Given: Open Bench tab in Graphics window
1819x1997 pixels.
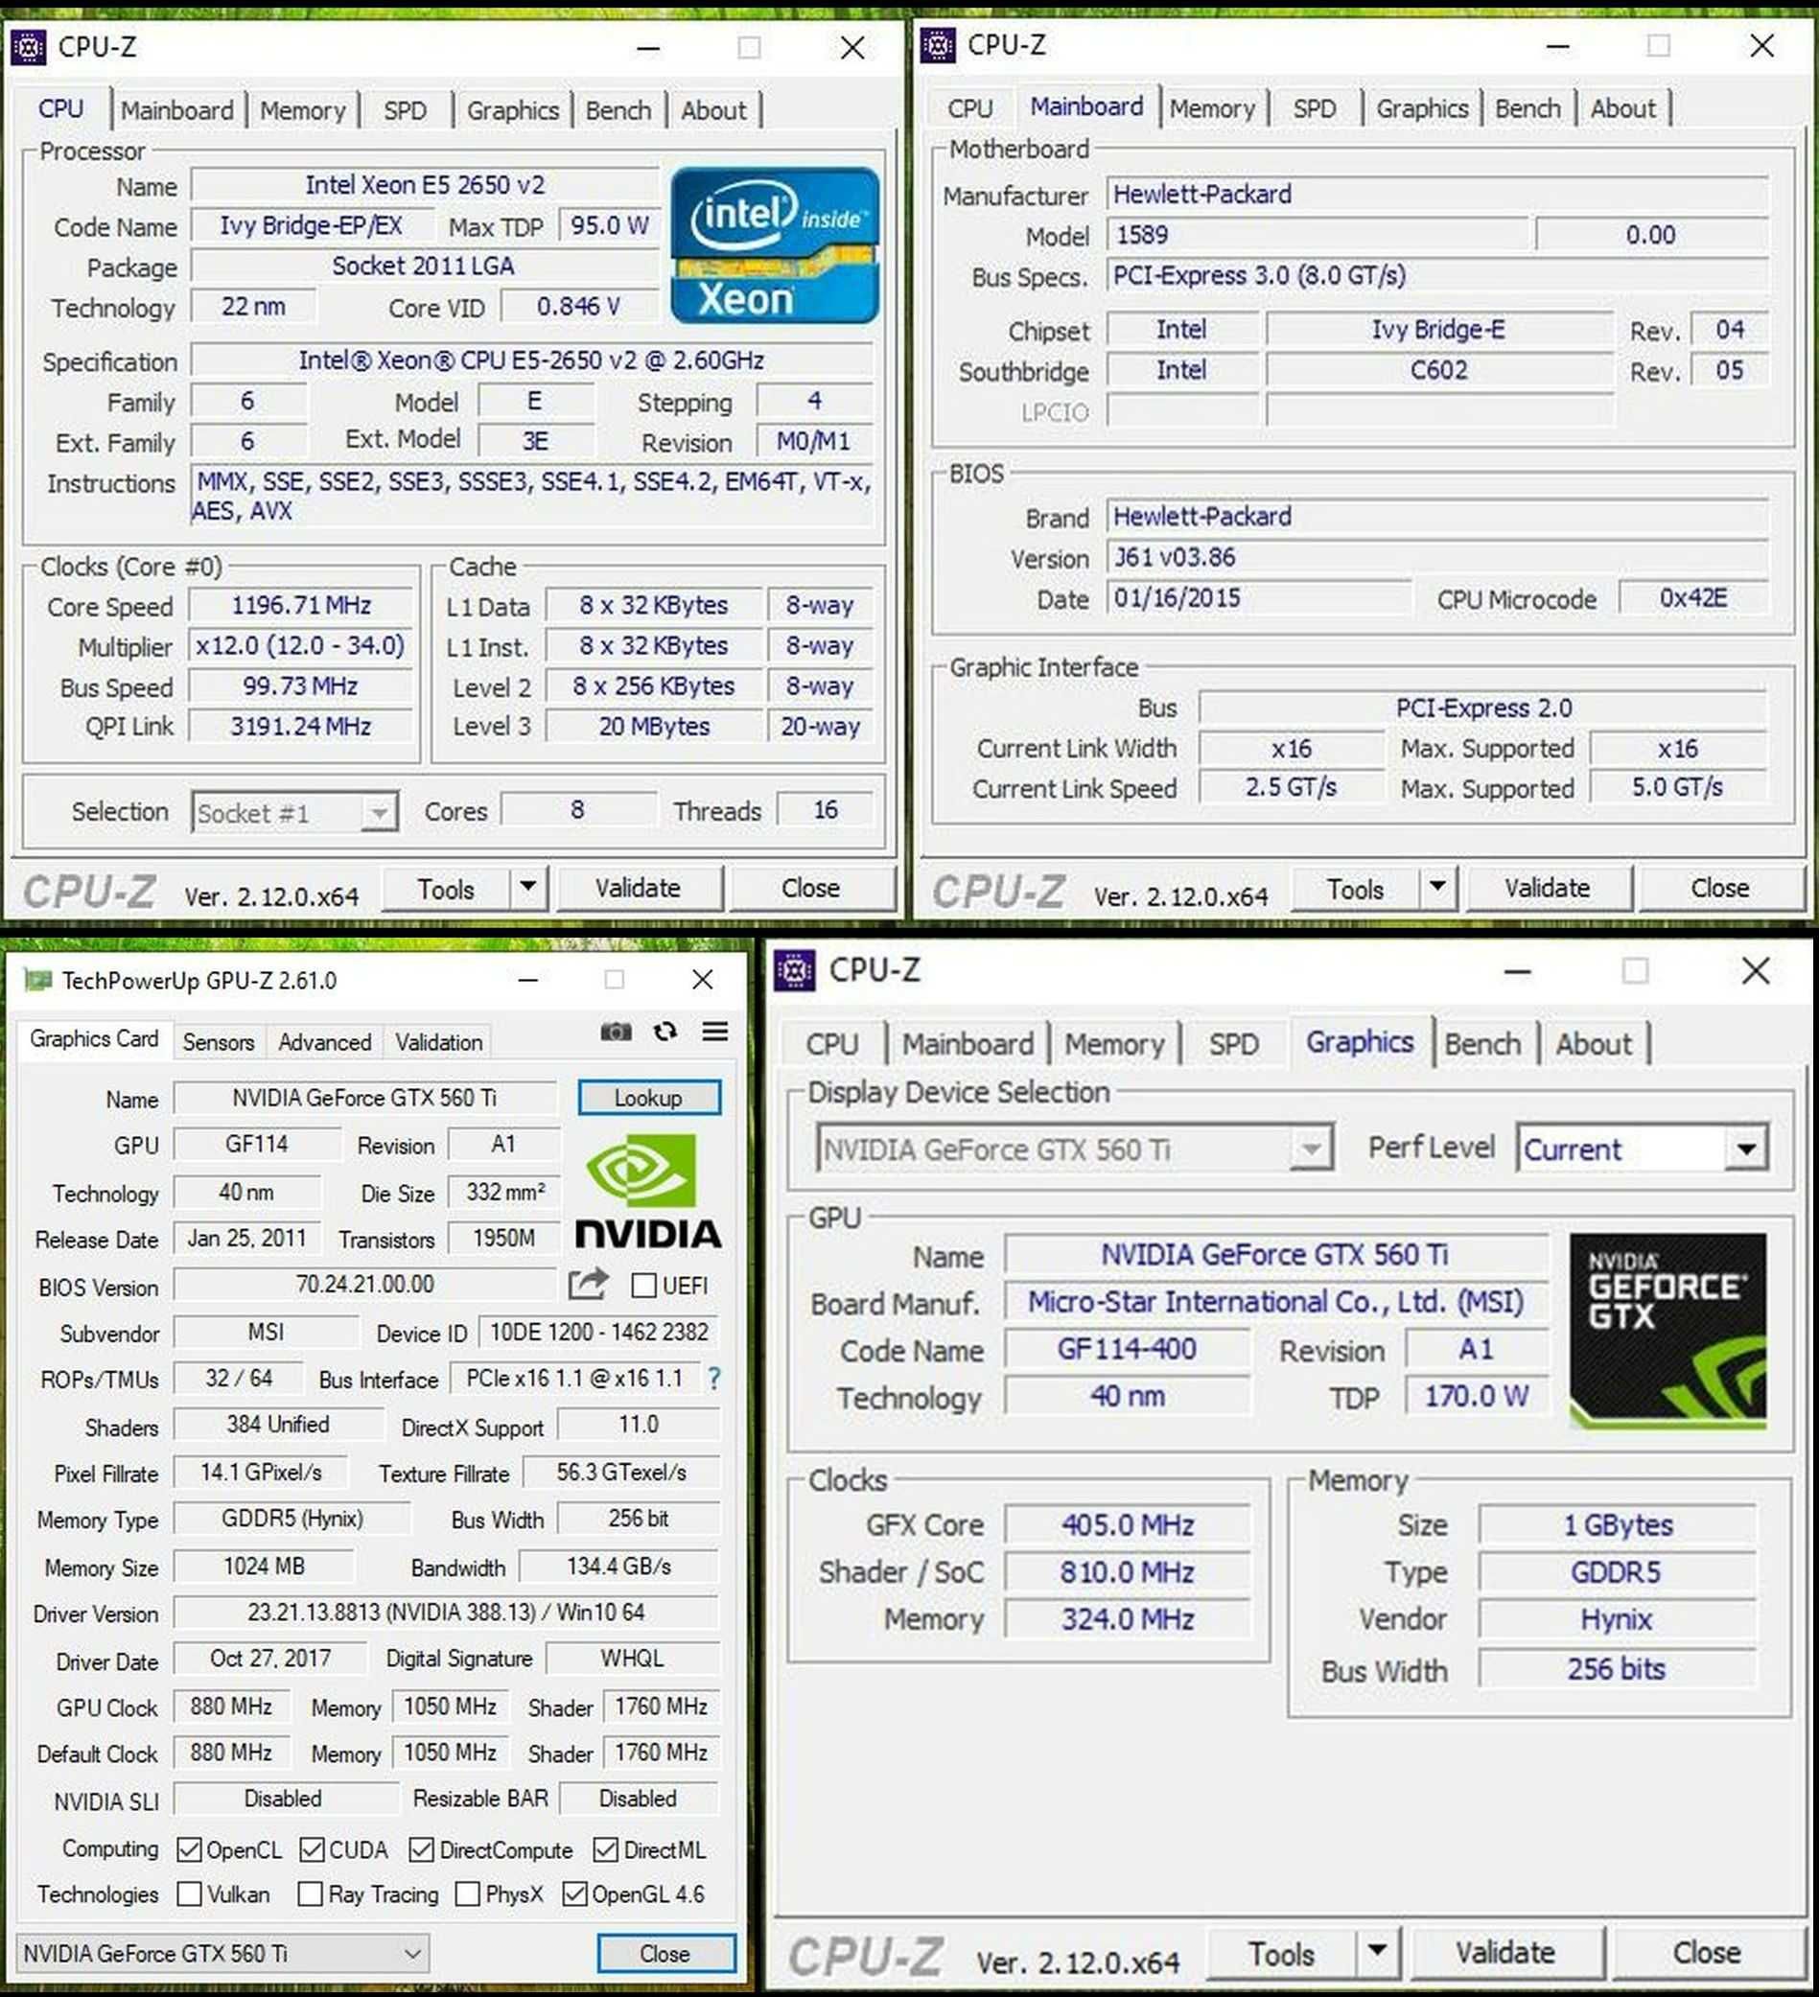Looking at the screenshot, I should (1482, 1043).
